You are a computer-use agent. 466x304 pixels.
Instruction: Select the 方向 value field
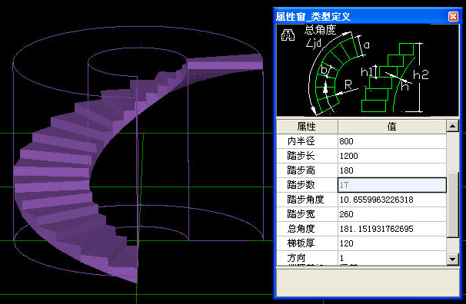click(x=392, y=258)
